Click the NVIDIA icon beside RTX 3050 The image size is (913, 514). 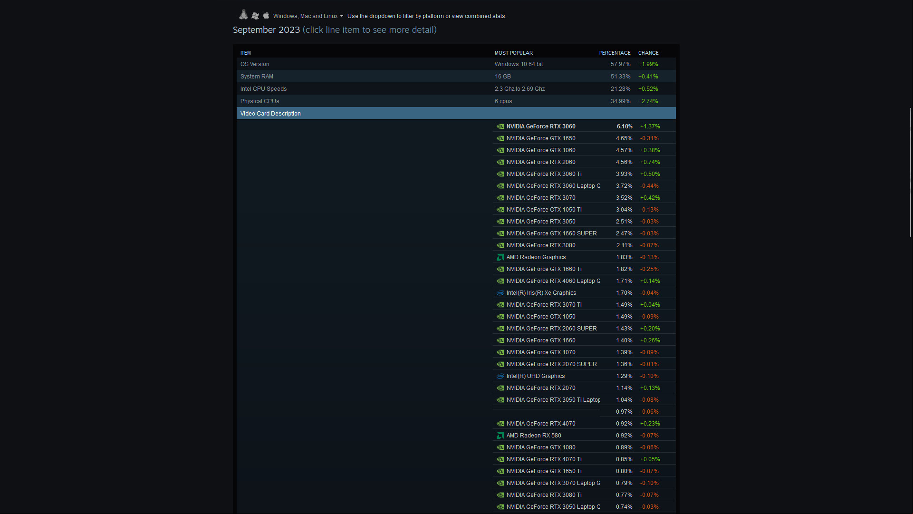(500, 222)
